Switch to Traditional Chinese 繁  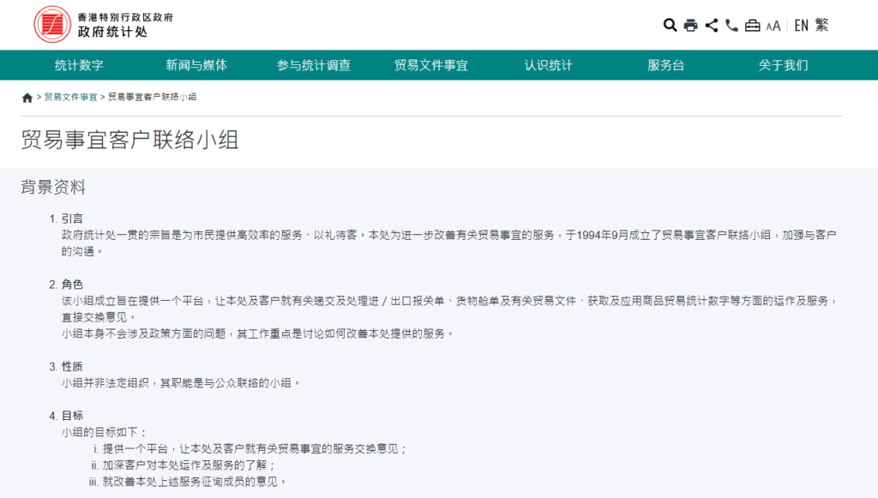(821, 25)
